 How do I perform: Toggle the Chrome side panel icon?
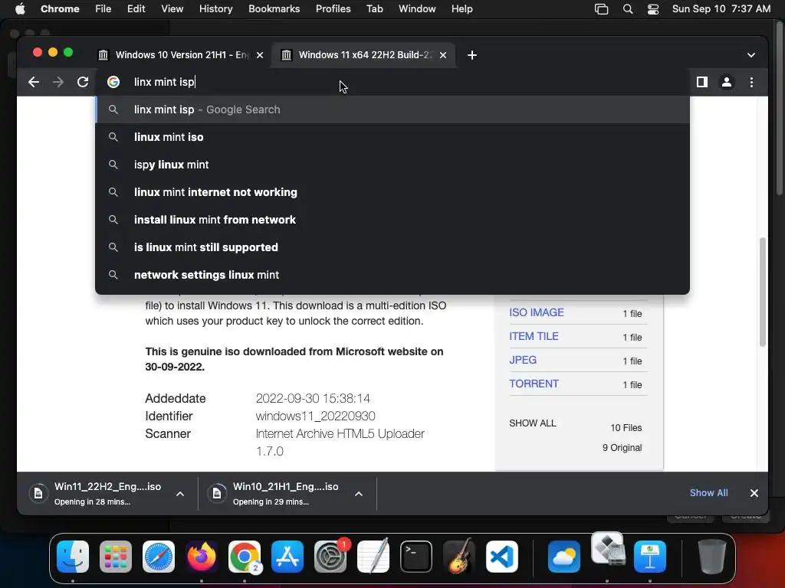[702, 82]
